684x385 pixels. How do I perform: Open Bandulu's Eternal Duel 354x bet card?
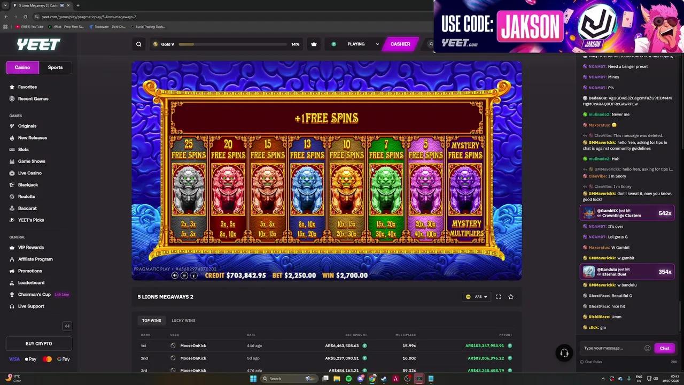[627, 272]
